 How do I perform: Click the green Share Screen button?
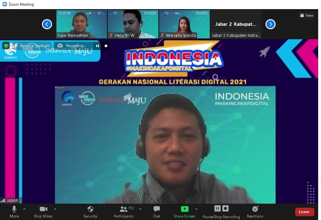tap(184, 212)
